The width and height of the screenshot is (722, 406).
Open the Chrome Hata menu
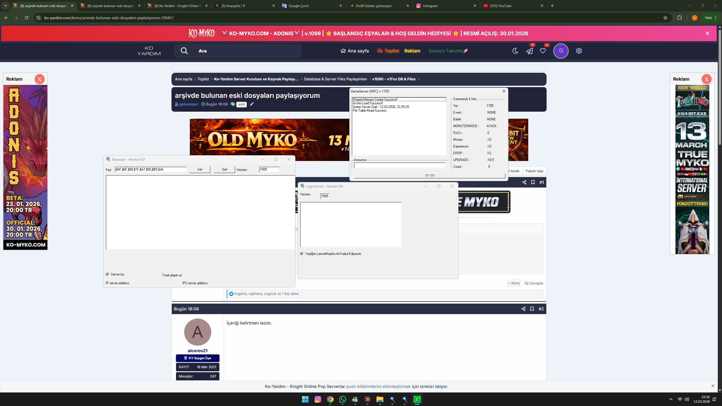pyautogui.click(x=711, y=18)
